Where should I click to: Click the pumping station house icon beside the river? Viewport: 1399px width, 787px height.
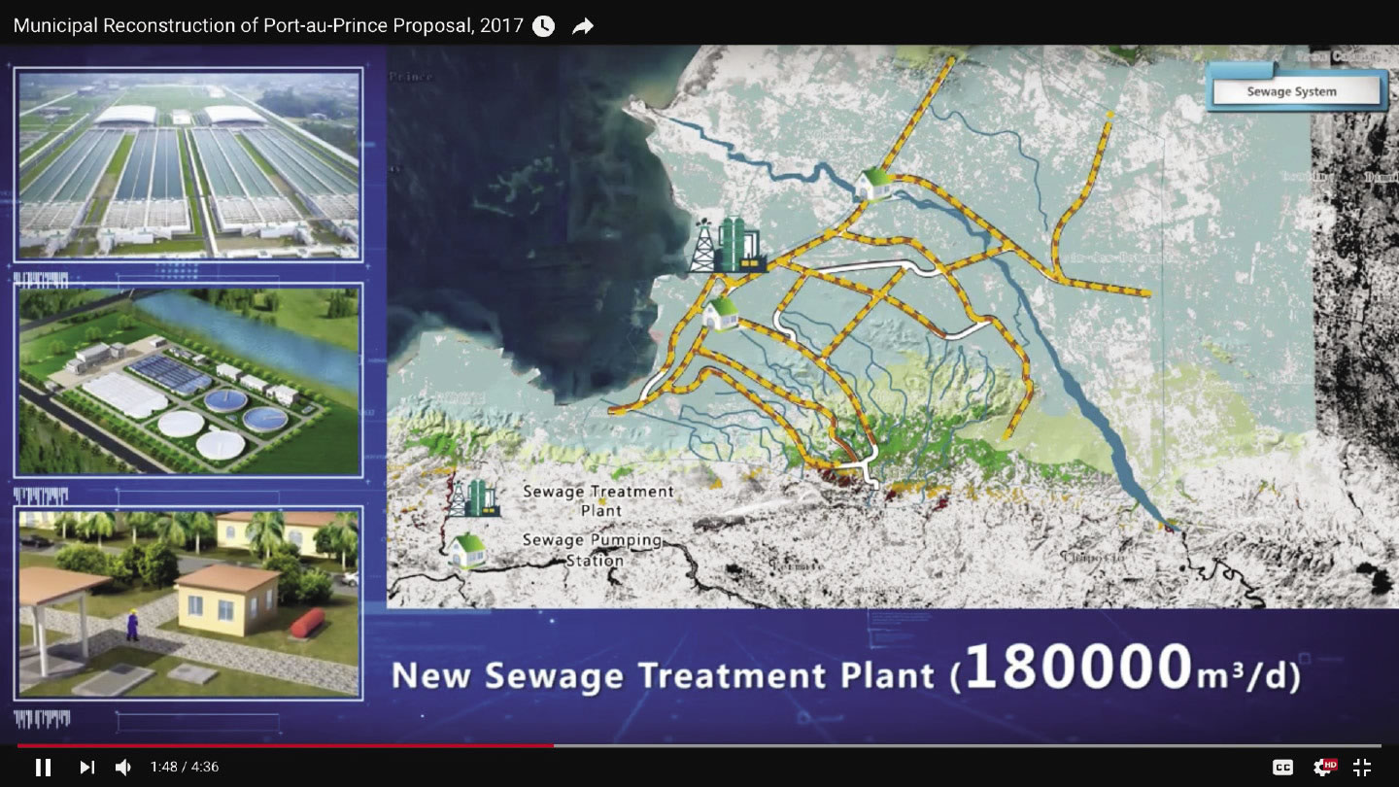click(x=873, y=182)
